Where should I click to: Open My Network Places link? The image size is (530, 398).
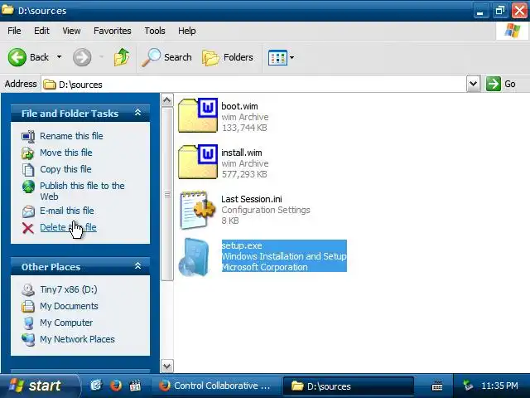[77, 339]
